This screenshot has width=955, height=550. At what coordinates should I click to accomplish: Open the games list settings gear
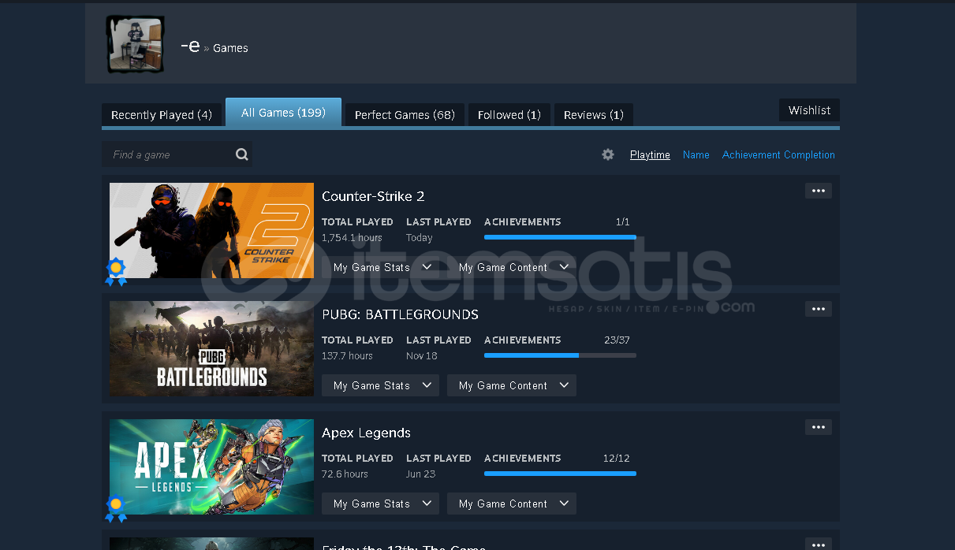point(608,154)
